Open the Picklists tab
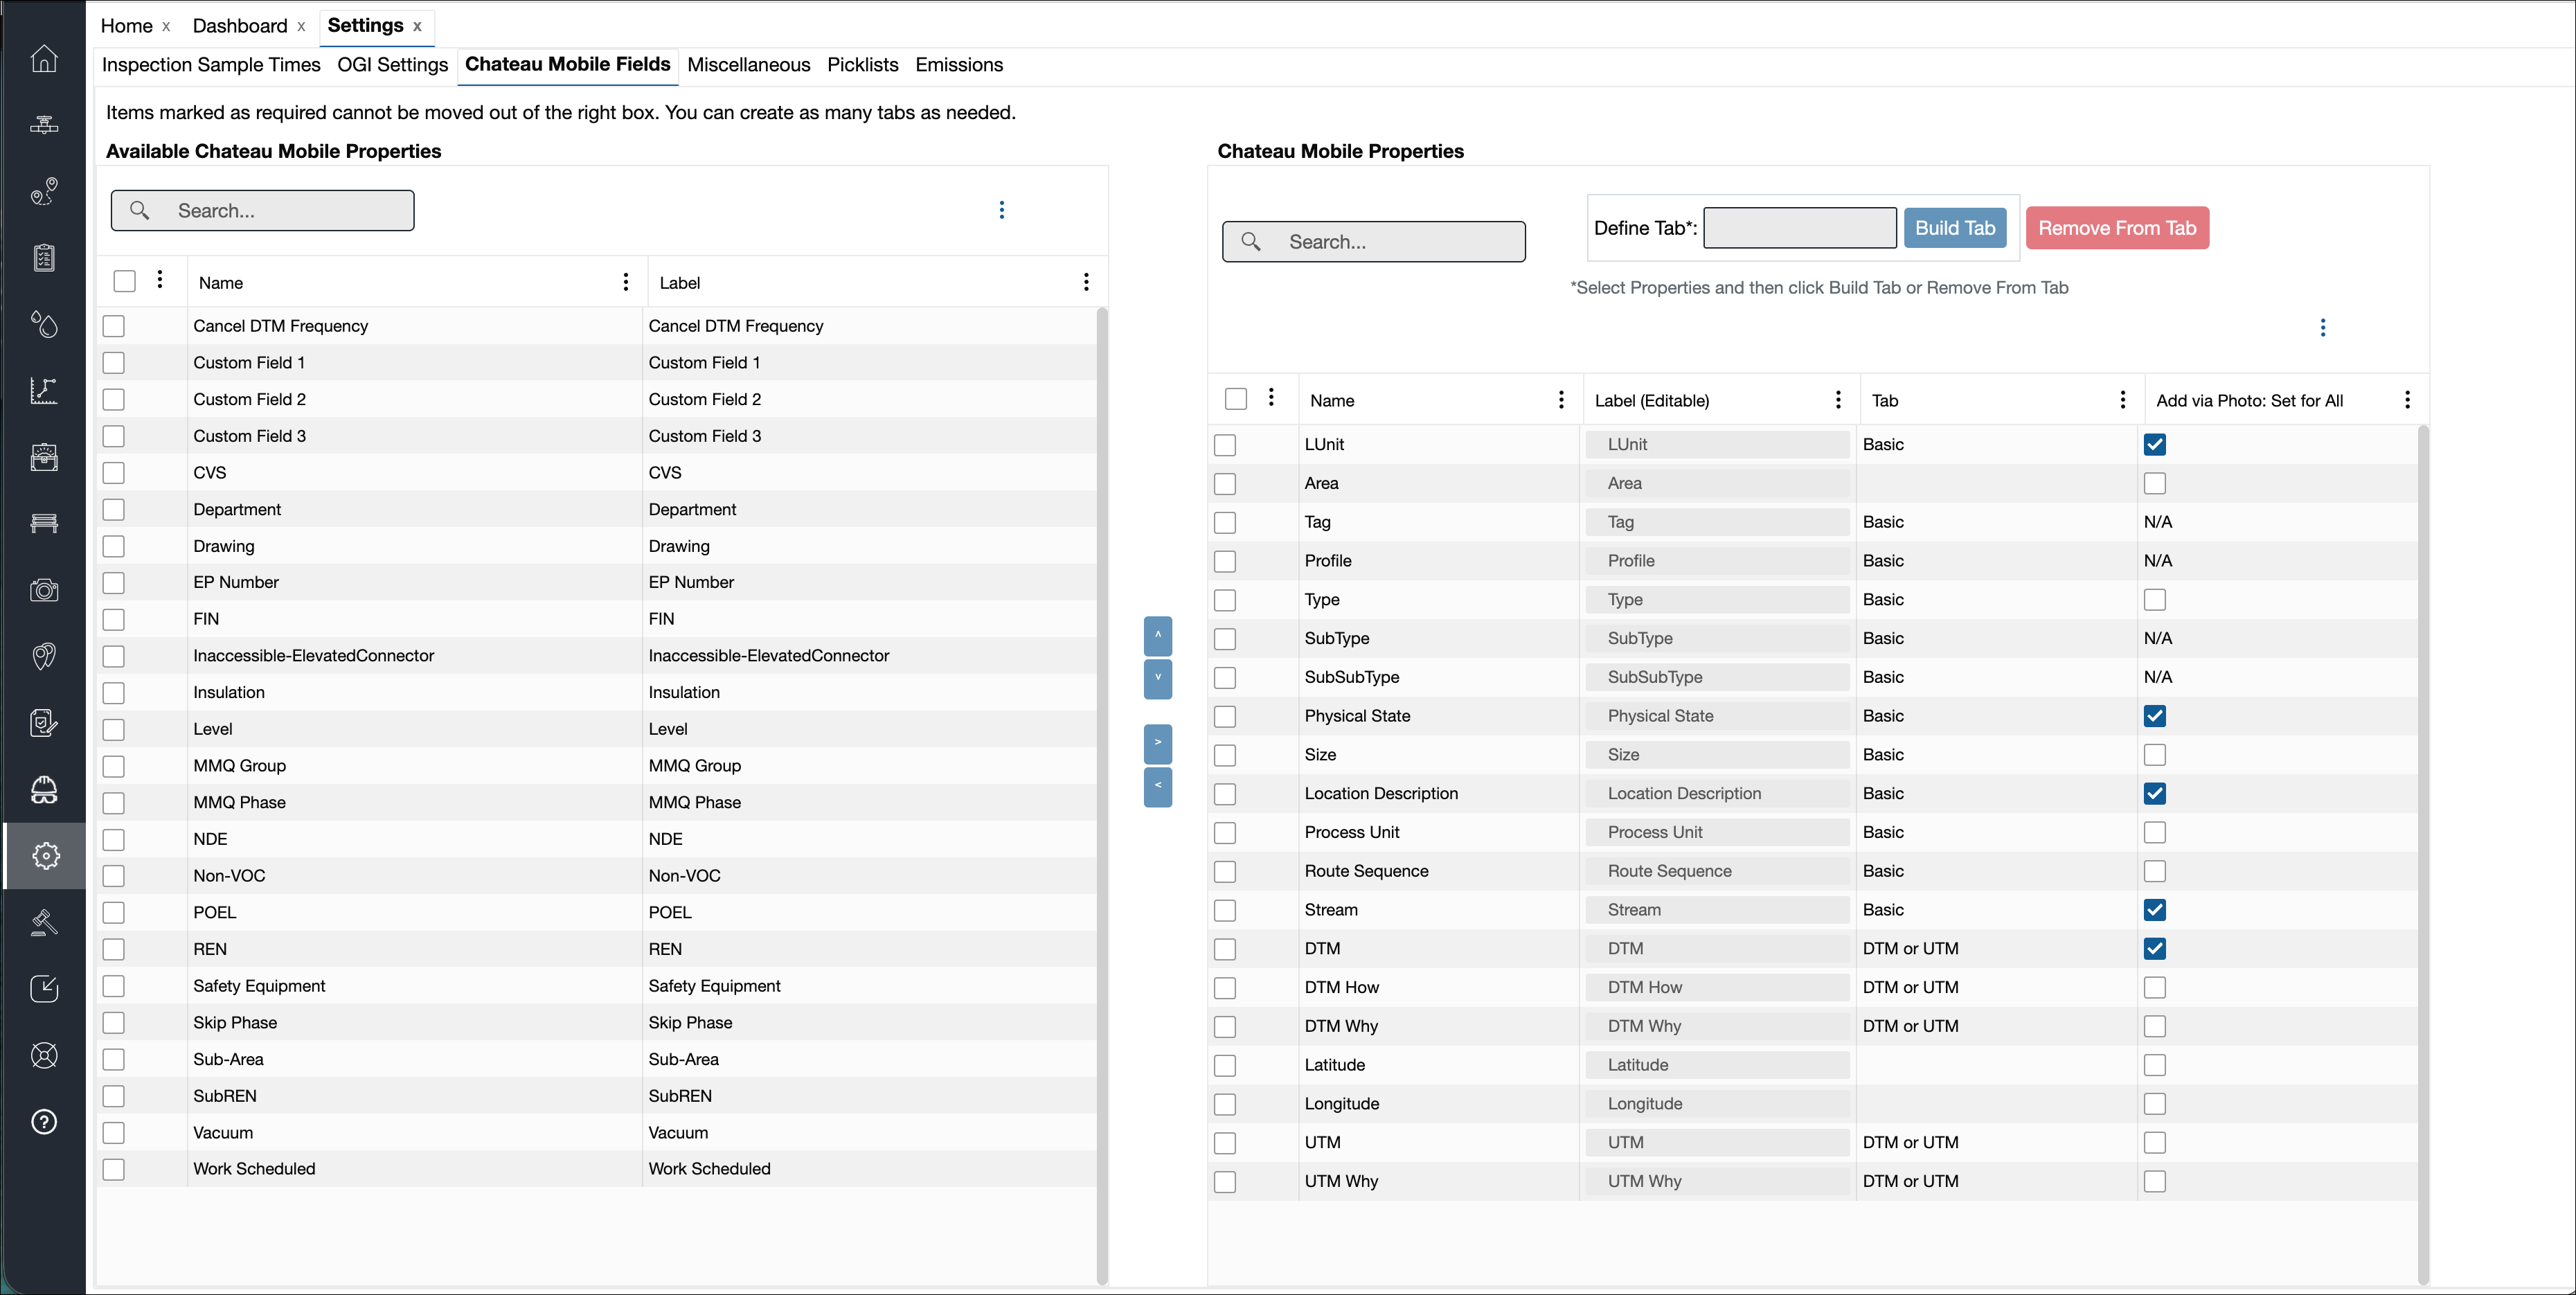Image resolution: width=2576 pixels, height=1295 pixels. (x=863, y=65)
